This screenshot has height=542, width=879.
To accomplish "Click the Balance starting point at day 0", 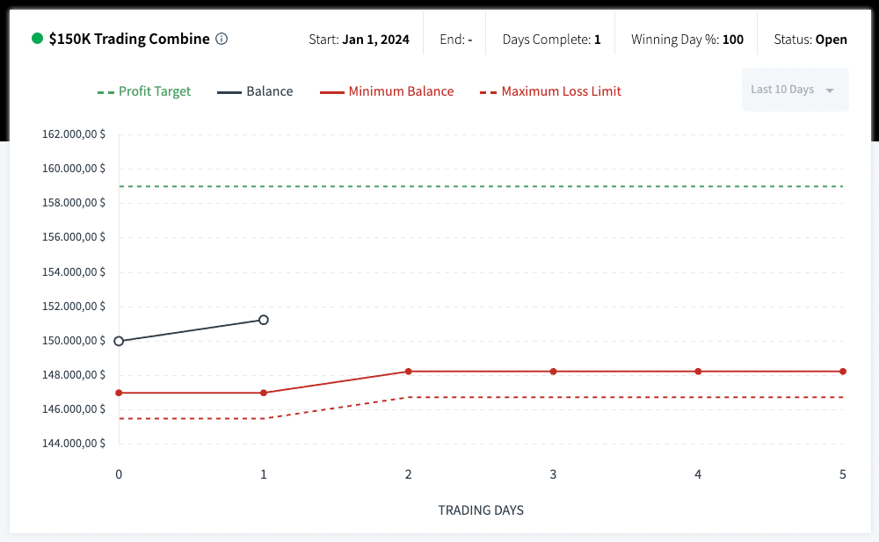I will (x=119, y=341).
